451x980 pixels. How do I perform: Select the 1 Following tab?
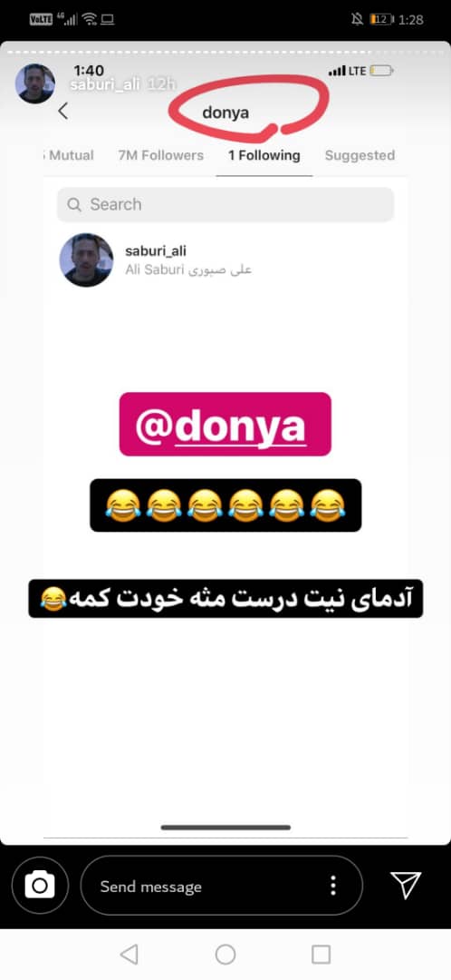[x=264, y=156]
